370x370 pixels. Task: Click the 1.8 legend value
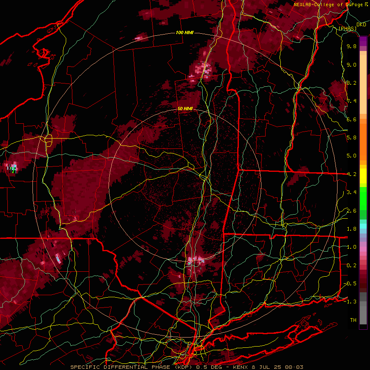tap(351, 229)
